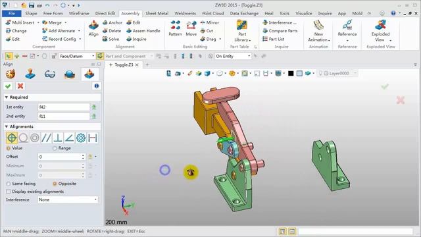Select the parallel alignment icon
Screen dimensions: 421x237
(46, 138)
